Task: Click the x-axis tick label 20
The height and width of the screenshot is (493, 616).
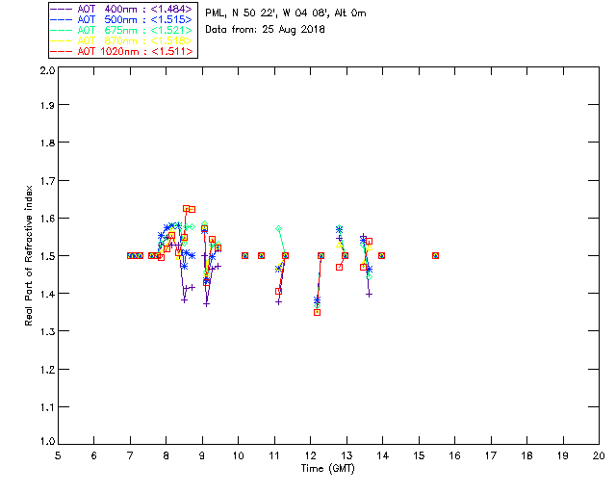Action: click(599, 455)
